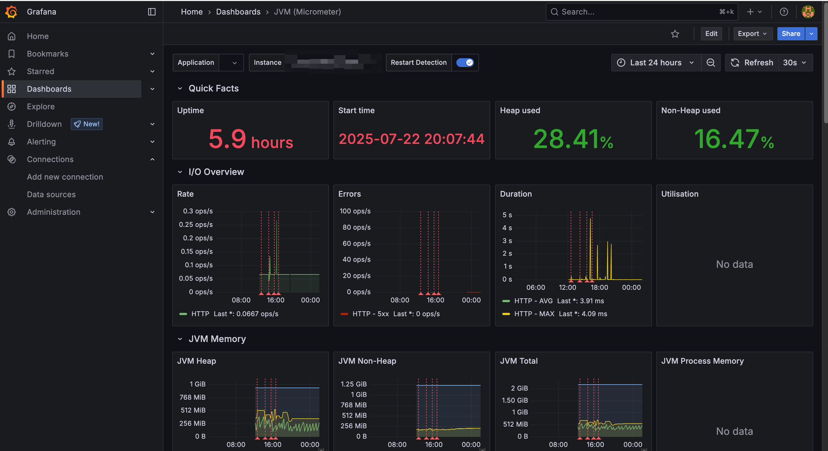Click the Instance variable value field
This screenshot has width=828, height=451.
334,63
